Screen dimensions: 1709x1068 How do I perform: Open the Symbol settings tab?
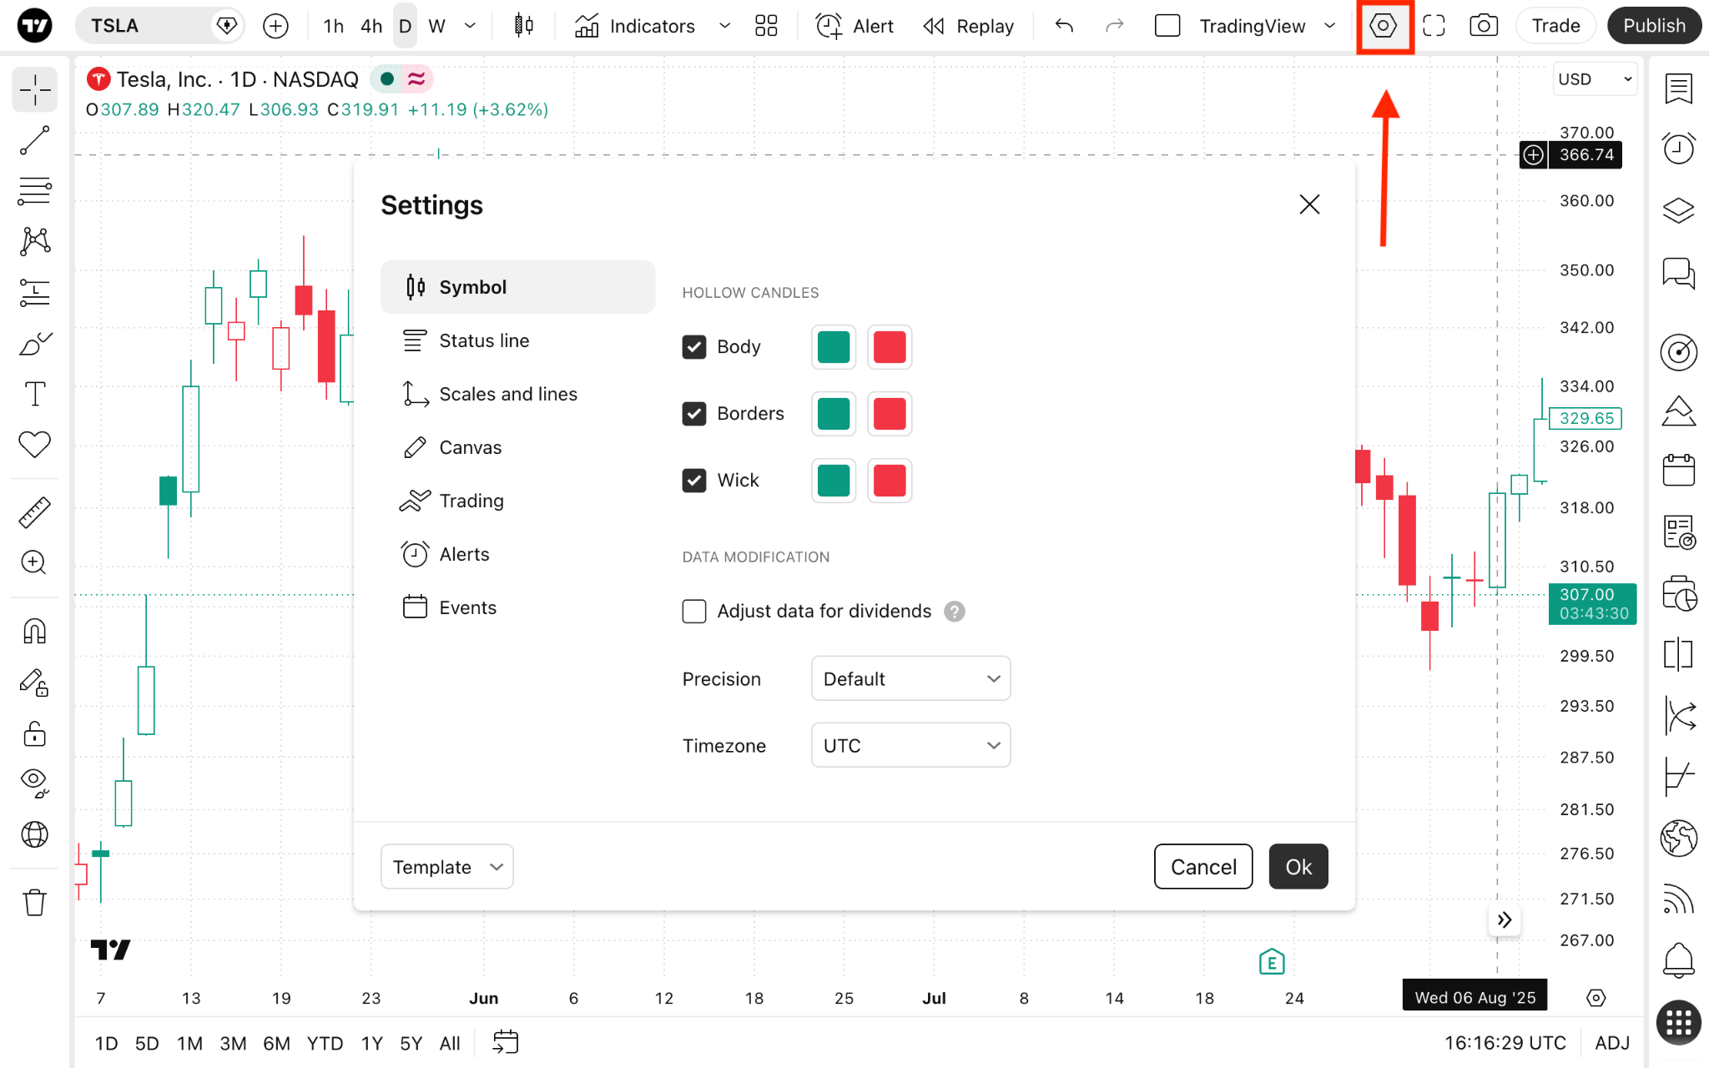click(517, 287)
